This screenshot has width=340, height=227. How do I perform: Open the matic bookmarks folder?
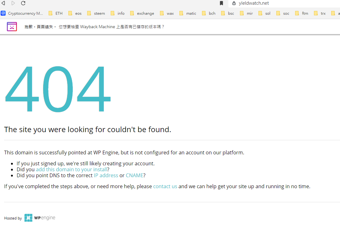click(x=188, y=13)
